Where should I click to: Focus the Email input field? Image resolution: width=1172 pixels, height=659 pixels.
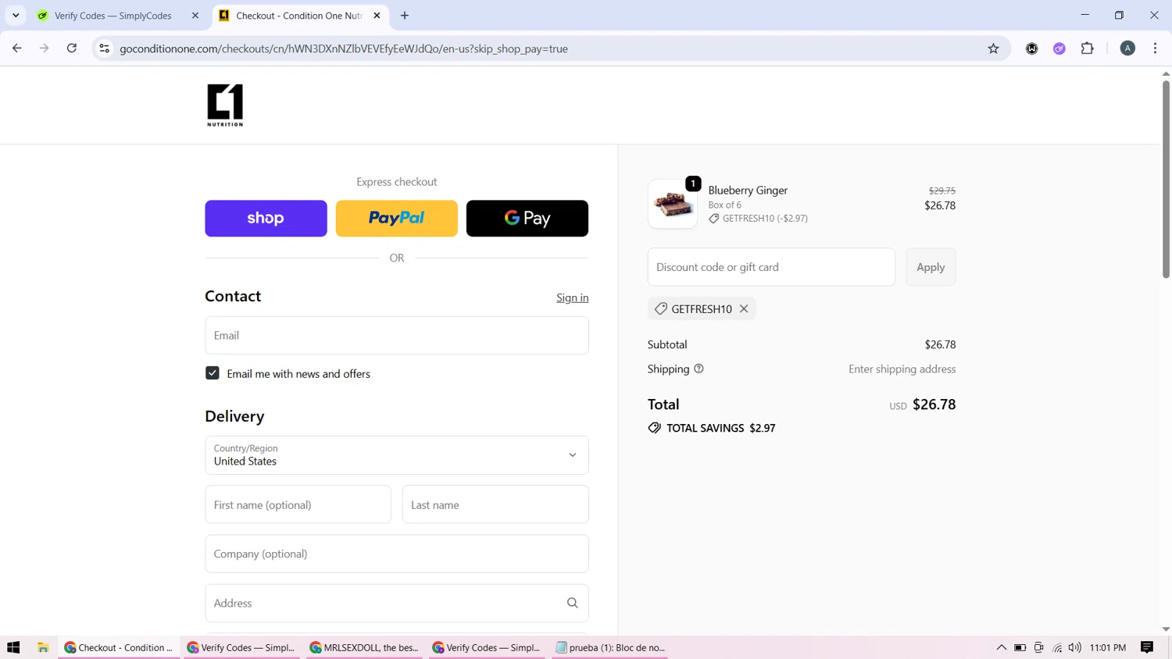pos(396,335)
